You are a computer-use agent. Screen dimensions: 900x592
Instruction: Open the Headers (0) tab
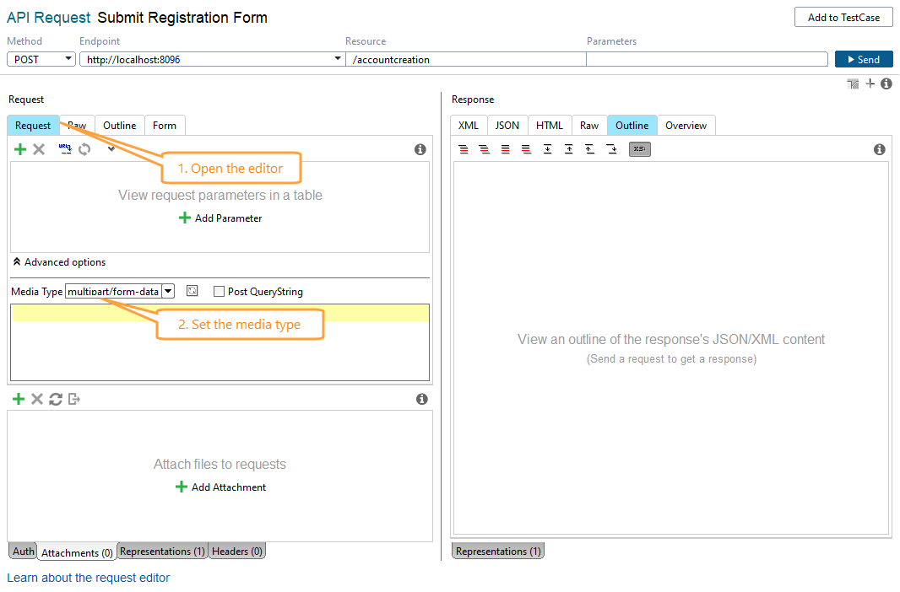pos(236,551)
